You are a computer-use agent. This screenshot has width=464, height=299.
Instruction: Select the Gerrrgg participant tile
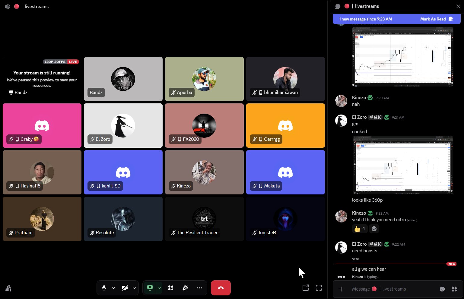click(285, 125)
